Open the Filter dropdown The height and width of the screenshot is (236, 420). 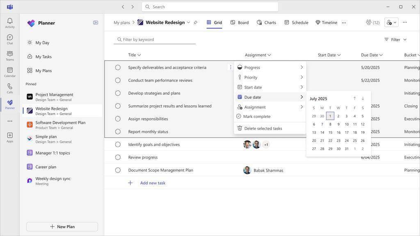tap(395, 40)
